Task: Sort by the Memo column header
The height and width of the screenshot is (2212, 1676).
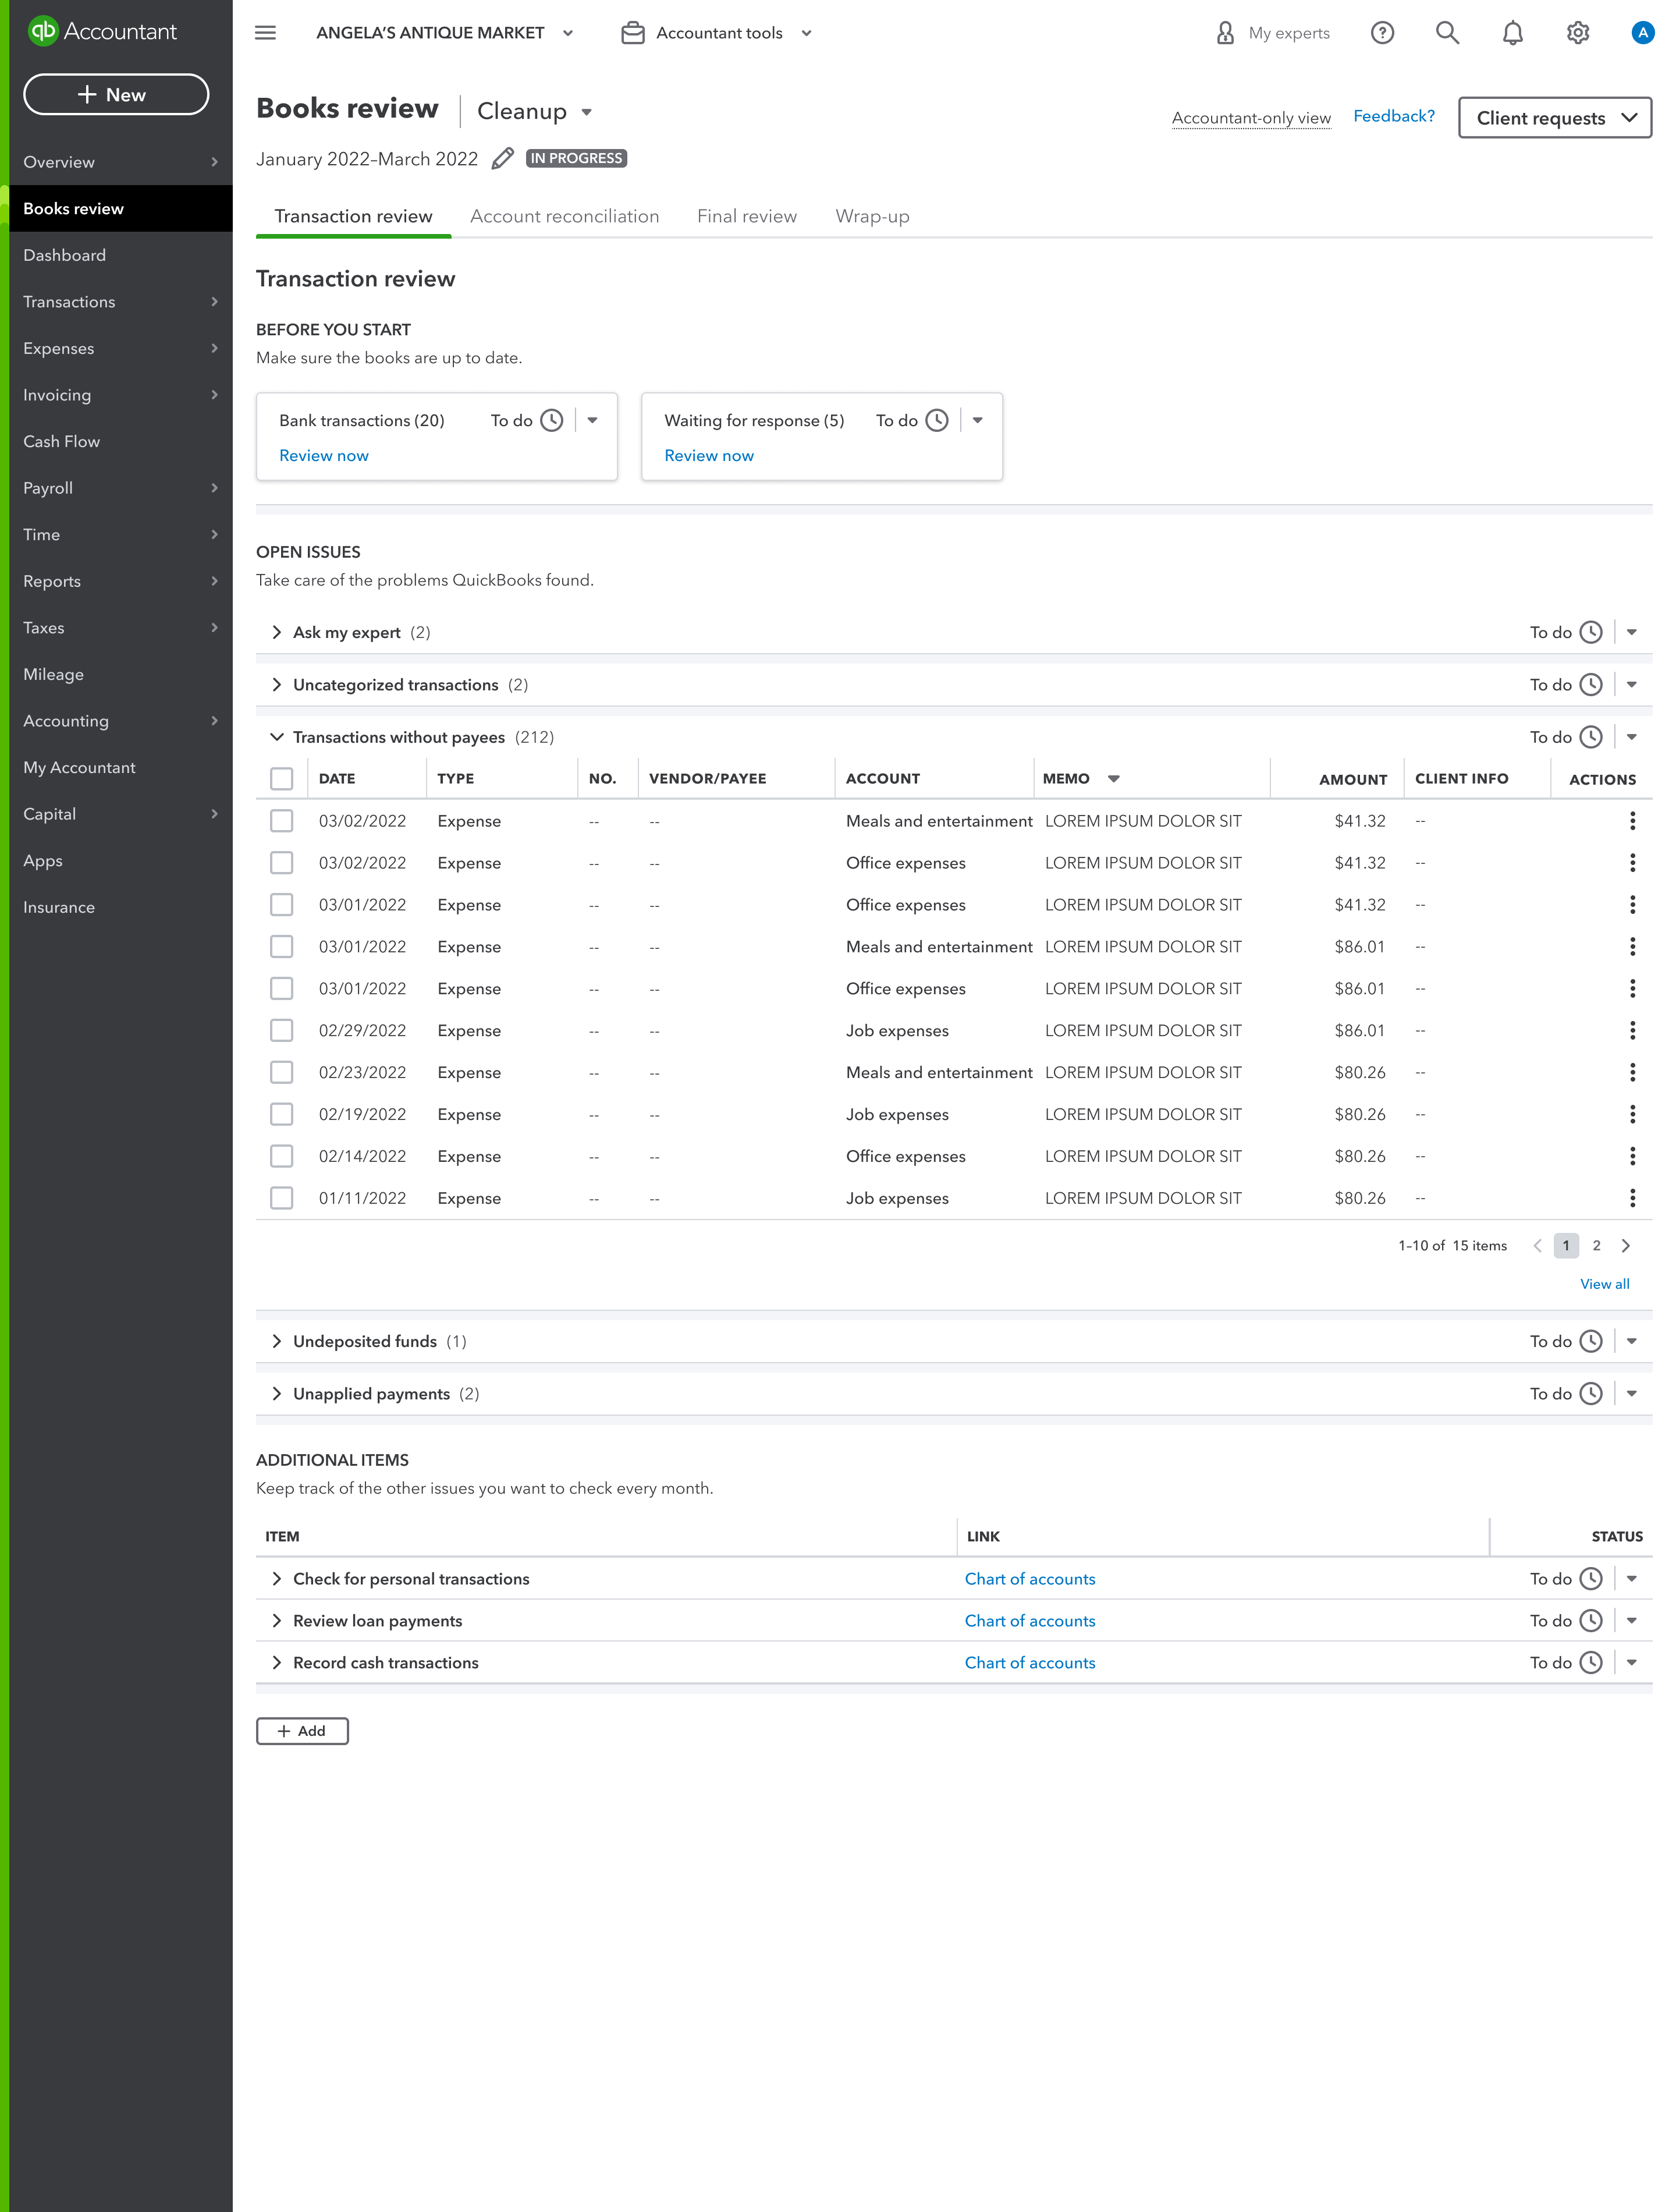Action: [1080, 779]
